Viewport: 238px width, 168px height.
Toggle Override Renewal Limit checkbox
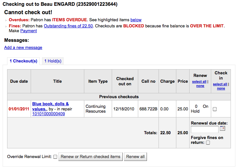(x=55, y=157)
